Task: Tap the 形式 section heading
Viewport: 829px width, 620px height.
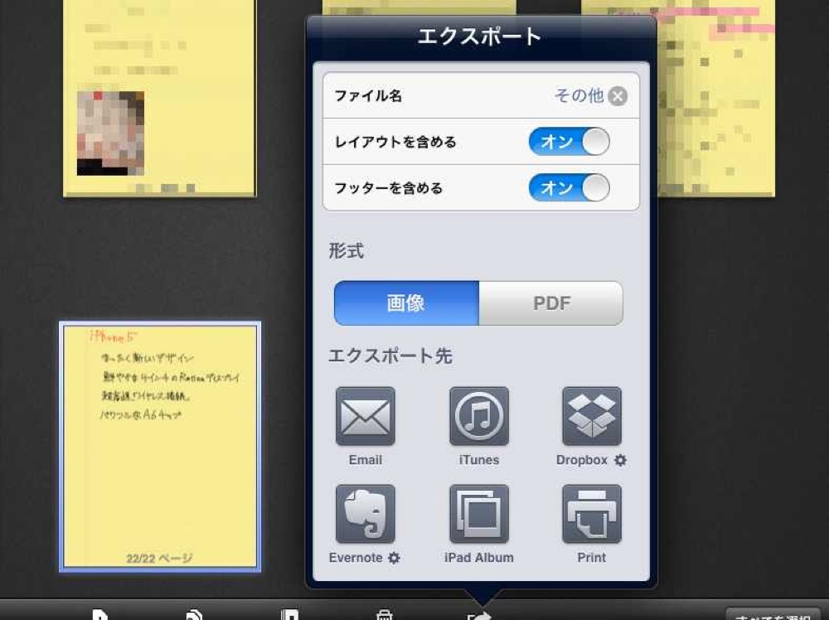Action: [347, 250]
